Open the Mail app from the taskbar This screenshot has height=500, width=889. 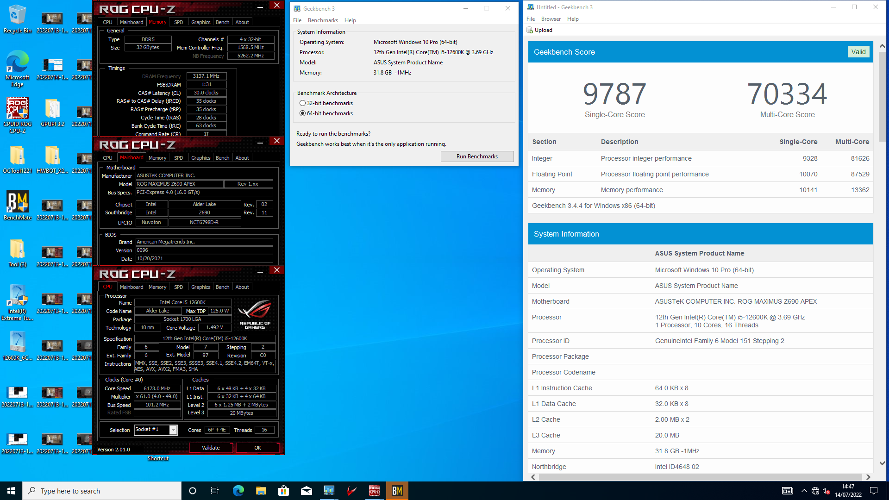click(306, 491)
